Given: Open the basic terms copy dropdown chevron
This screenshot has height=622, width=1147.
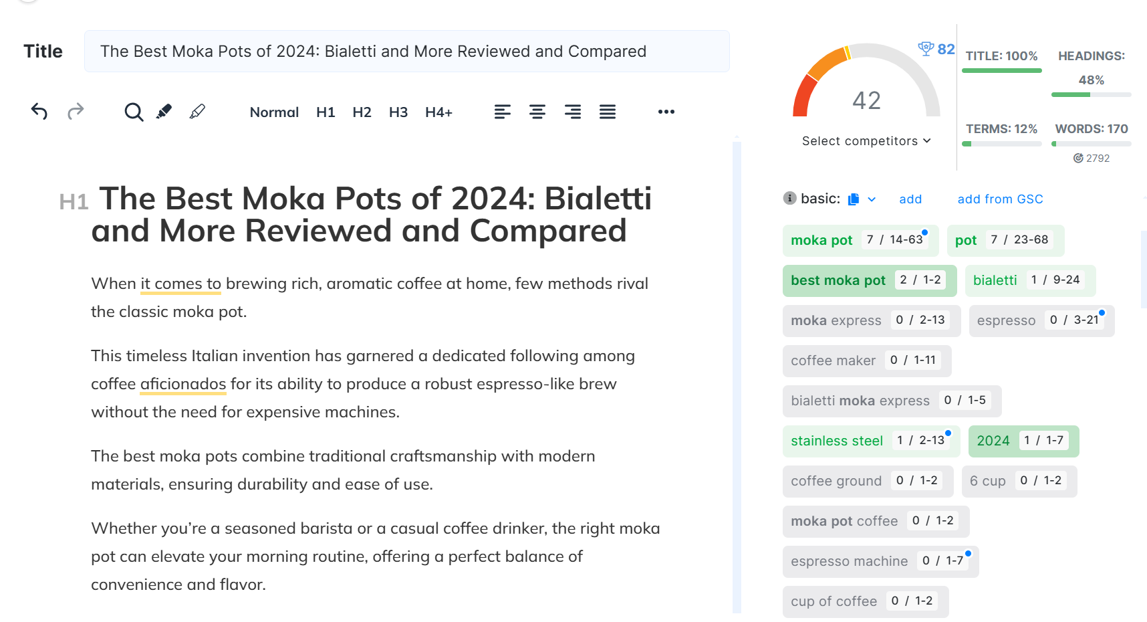Looking at the screenshot, I should coord(872,199).
